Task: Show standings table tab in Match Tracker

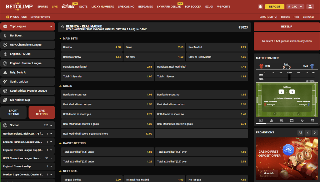Action: click(292, 121)
